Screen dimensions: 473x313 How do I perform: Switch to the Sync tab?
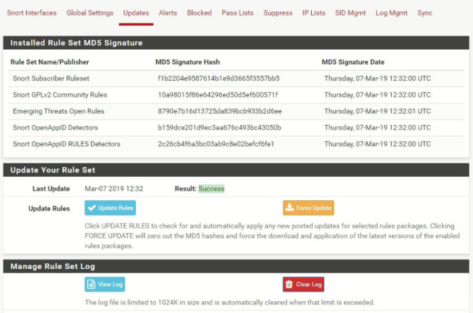click(424, 13)
